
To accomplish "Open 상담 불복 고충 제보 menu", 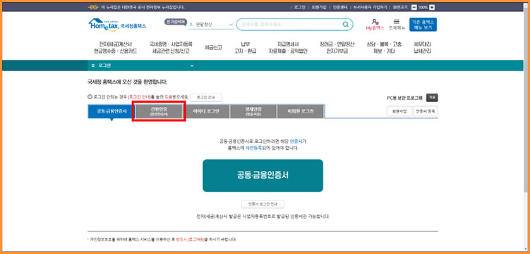I will [384, 48].
